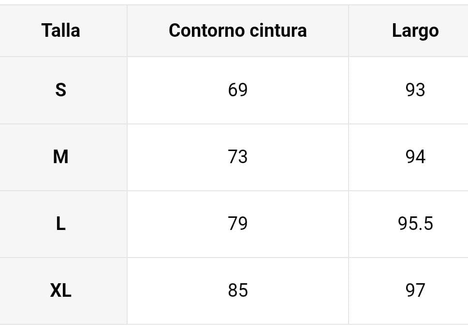Click the length value 93

(x=415, y=90)
